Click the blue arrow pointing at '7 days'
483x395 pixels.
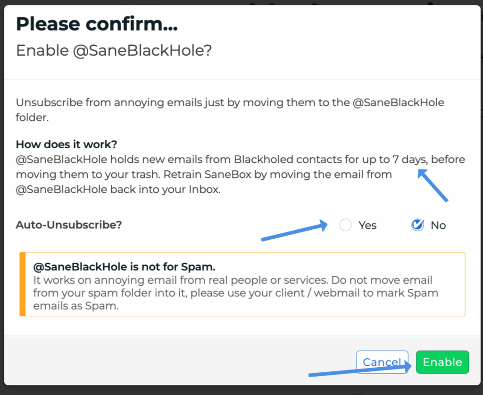(x=432, y=186)
